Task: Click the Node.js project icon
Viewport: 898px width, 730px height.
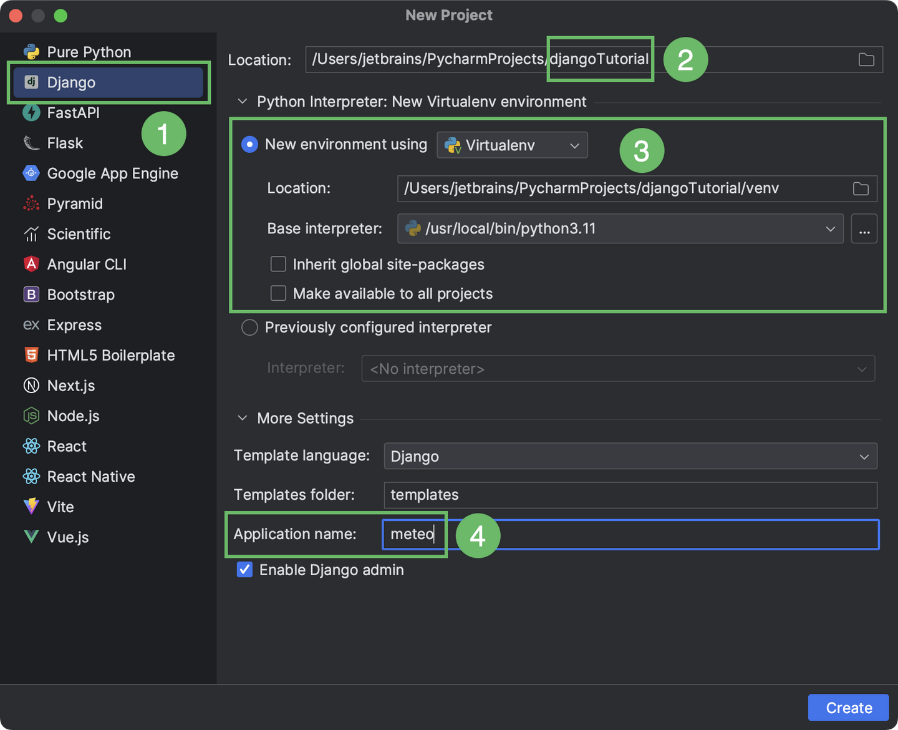Action: coord(31,416)
